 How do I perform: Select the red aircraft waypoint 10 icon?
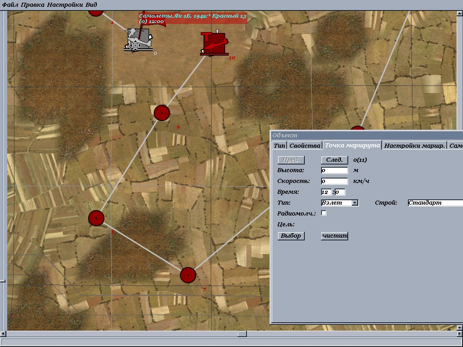pos(214,43)
